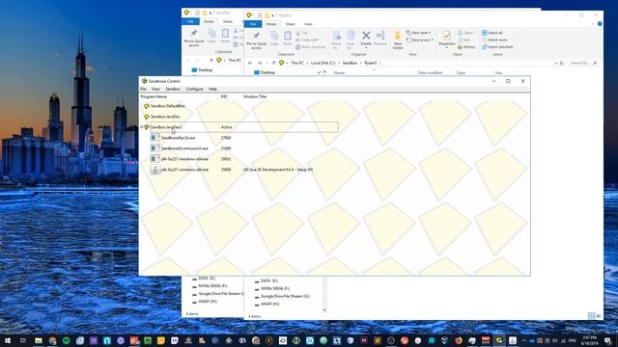Viewport: 618px width, 347px height.
Task: Select Google Drive File Stream (G:) in the front Explorer
Action: click(x=281, y=296)
